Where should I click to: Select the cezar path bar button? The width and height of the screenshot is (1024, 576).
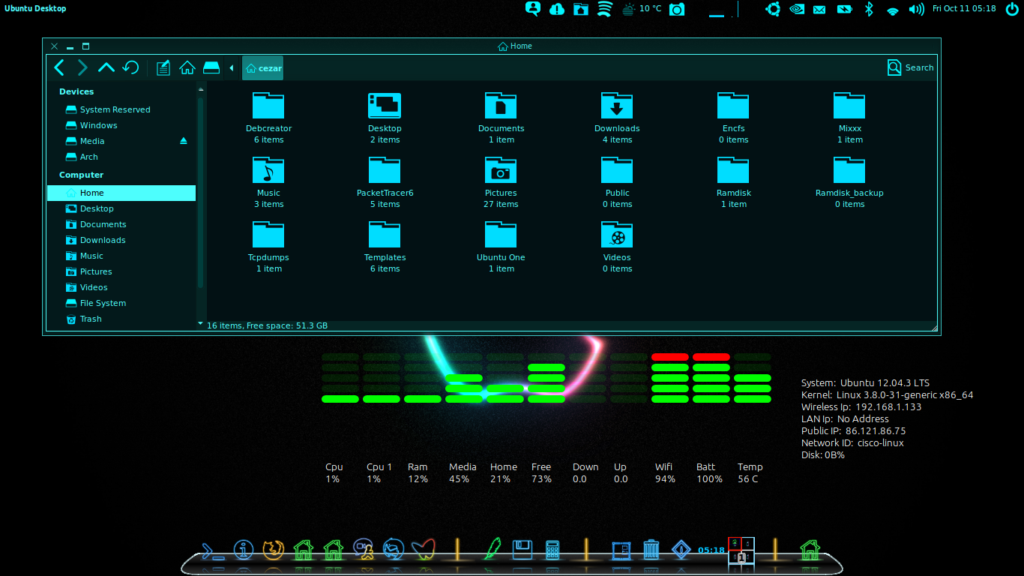pyautogui.click(x=262, y=67)
